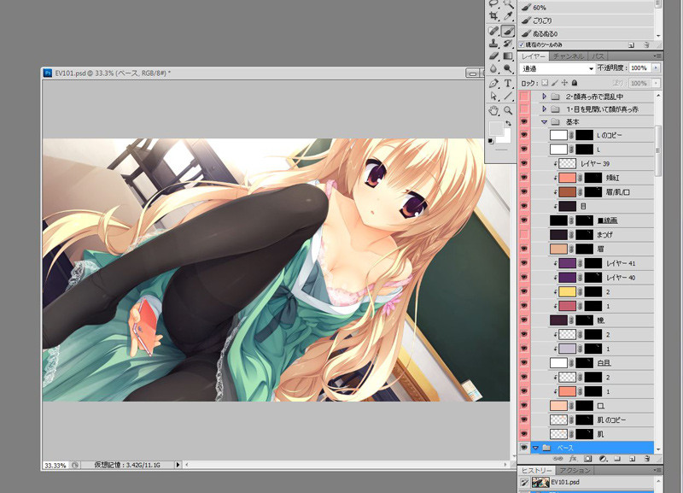Hide the ベース group
The image size is (683, 493).
click(524, 448)
